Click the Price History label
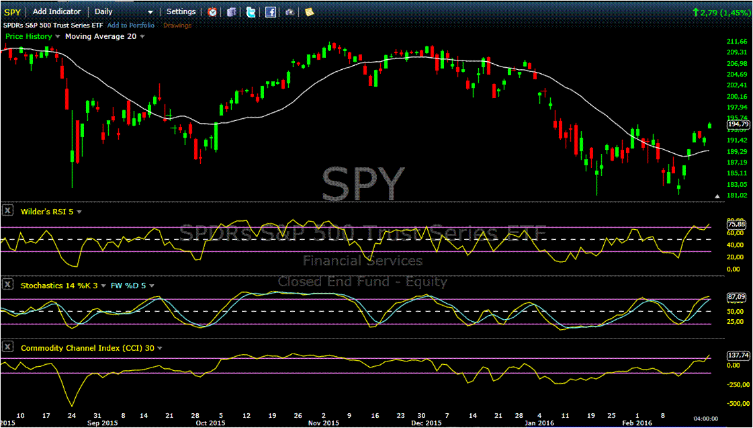Screen dimensions: 753x428 (x=28, y=36)
